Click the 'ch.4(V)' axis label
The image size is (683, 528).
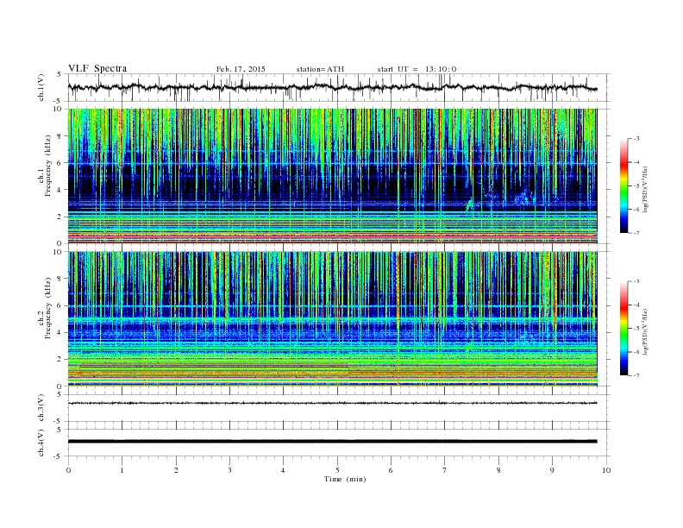[x=41, y=443]
